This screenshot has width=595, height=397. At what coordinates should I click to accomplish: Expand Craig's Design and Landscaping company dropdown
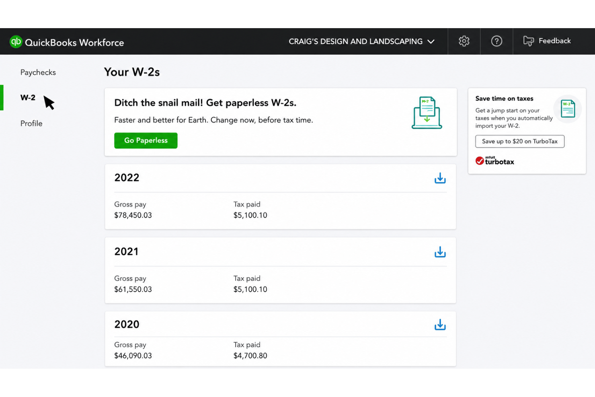pyautogui.click(x=361, y=41)
